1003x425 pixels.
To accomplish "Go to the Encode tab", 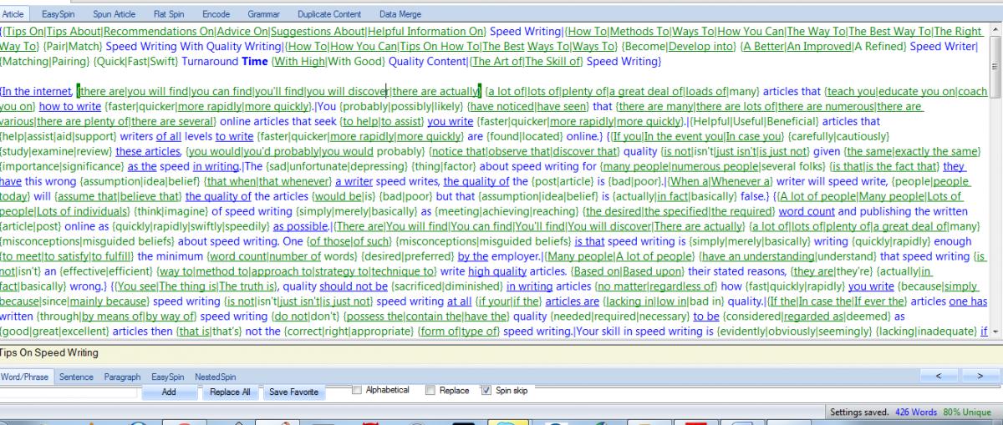I will coord(216,14).
